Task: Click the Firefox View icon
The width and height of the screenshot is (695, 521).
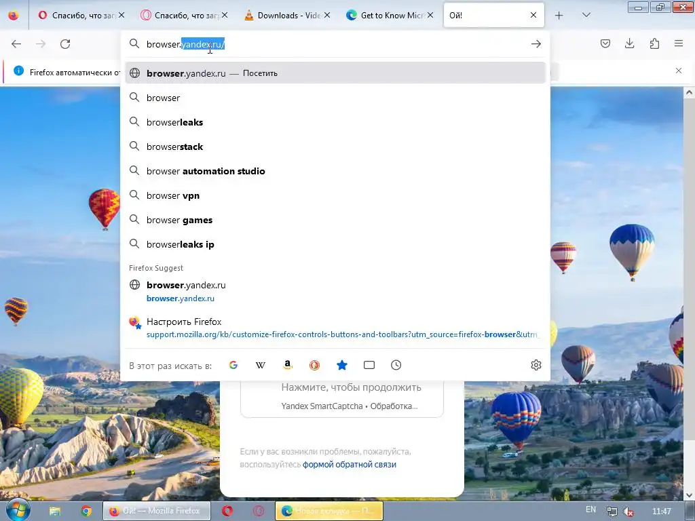Action: [14, 16]
